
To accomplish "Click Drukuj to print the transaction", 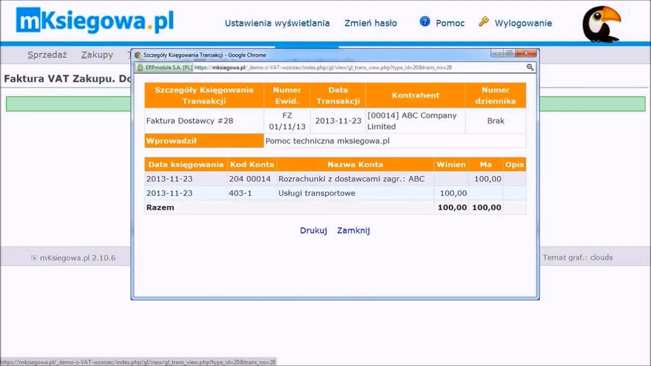I will [313, 230].
